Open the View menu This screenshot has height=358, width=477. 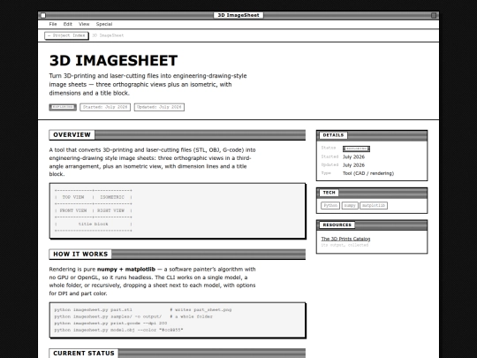pyautogui.click(x=84, y=24)
